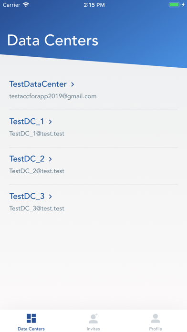Tap the TestDC_3@test.test email text

(x=37, y=208)
